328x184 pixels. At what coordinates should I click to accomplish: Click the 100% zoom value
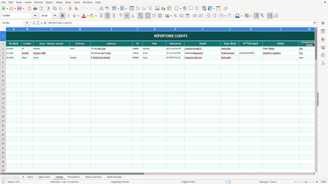pyautogui.click(x=323, y=182)
